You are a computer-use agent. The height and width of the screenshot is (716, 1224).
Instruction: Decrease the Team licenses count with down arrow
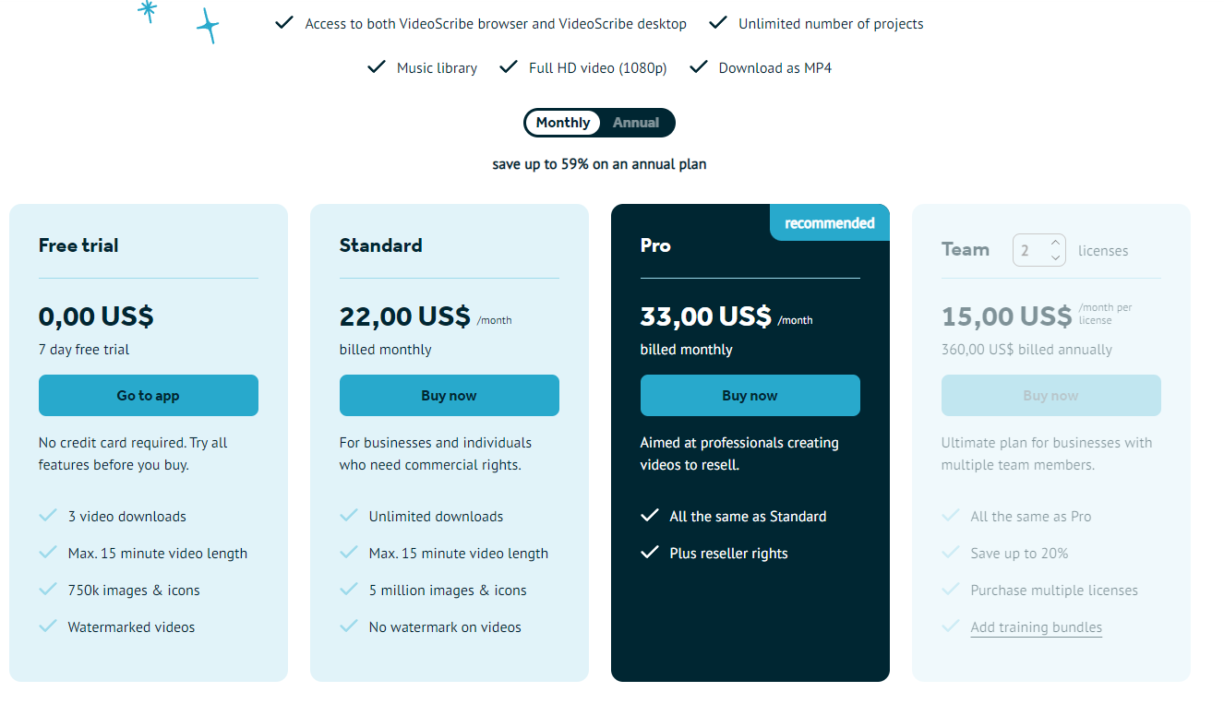[1055, 257]
